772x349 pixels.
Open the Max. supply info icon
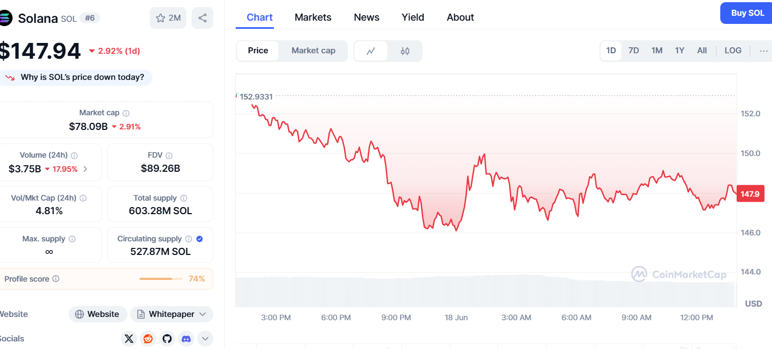tap(72, 239)
